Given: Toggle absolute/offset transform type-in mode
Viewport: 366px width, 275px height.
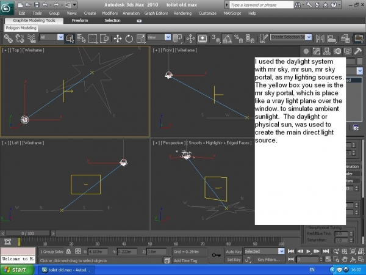Looking at the screenshot, I should pos(78,252).
